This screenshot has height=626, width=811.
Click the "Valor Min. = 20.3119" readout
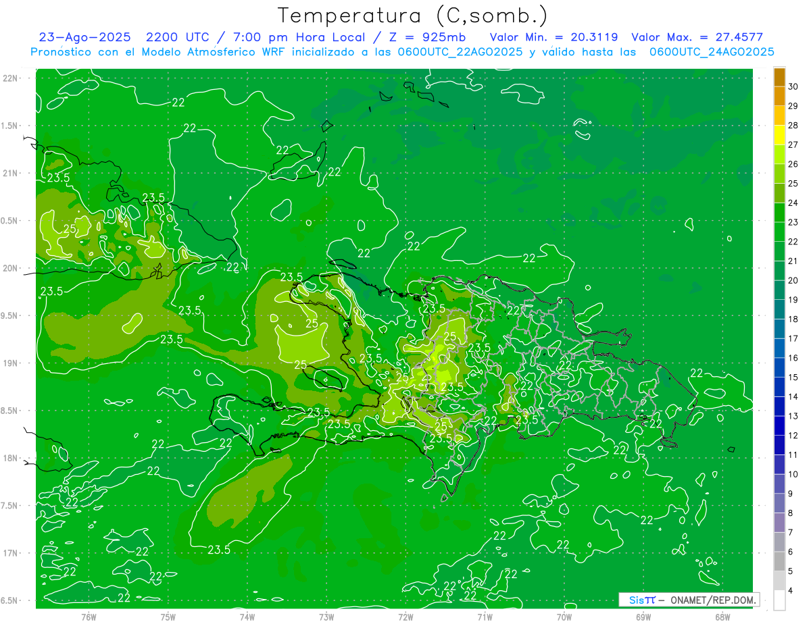(554, 37)
